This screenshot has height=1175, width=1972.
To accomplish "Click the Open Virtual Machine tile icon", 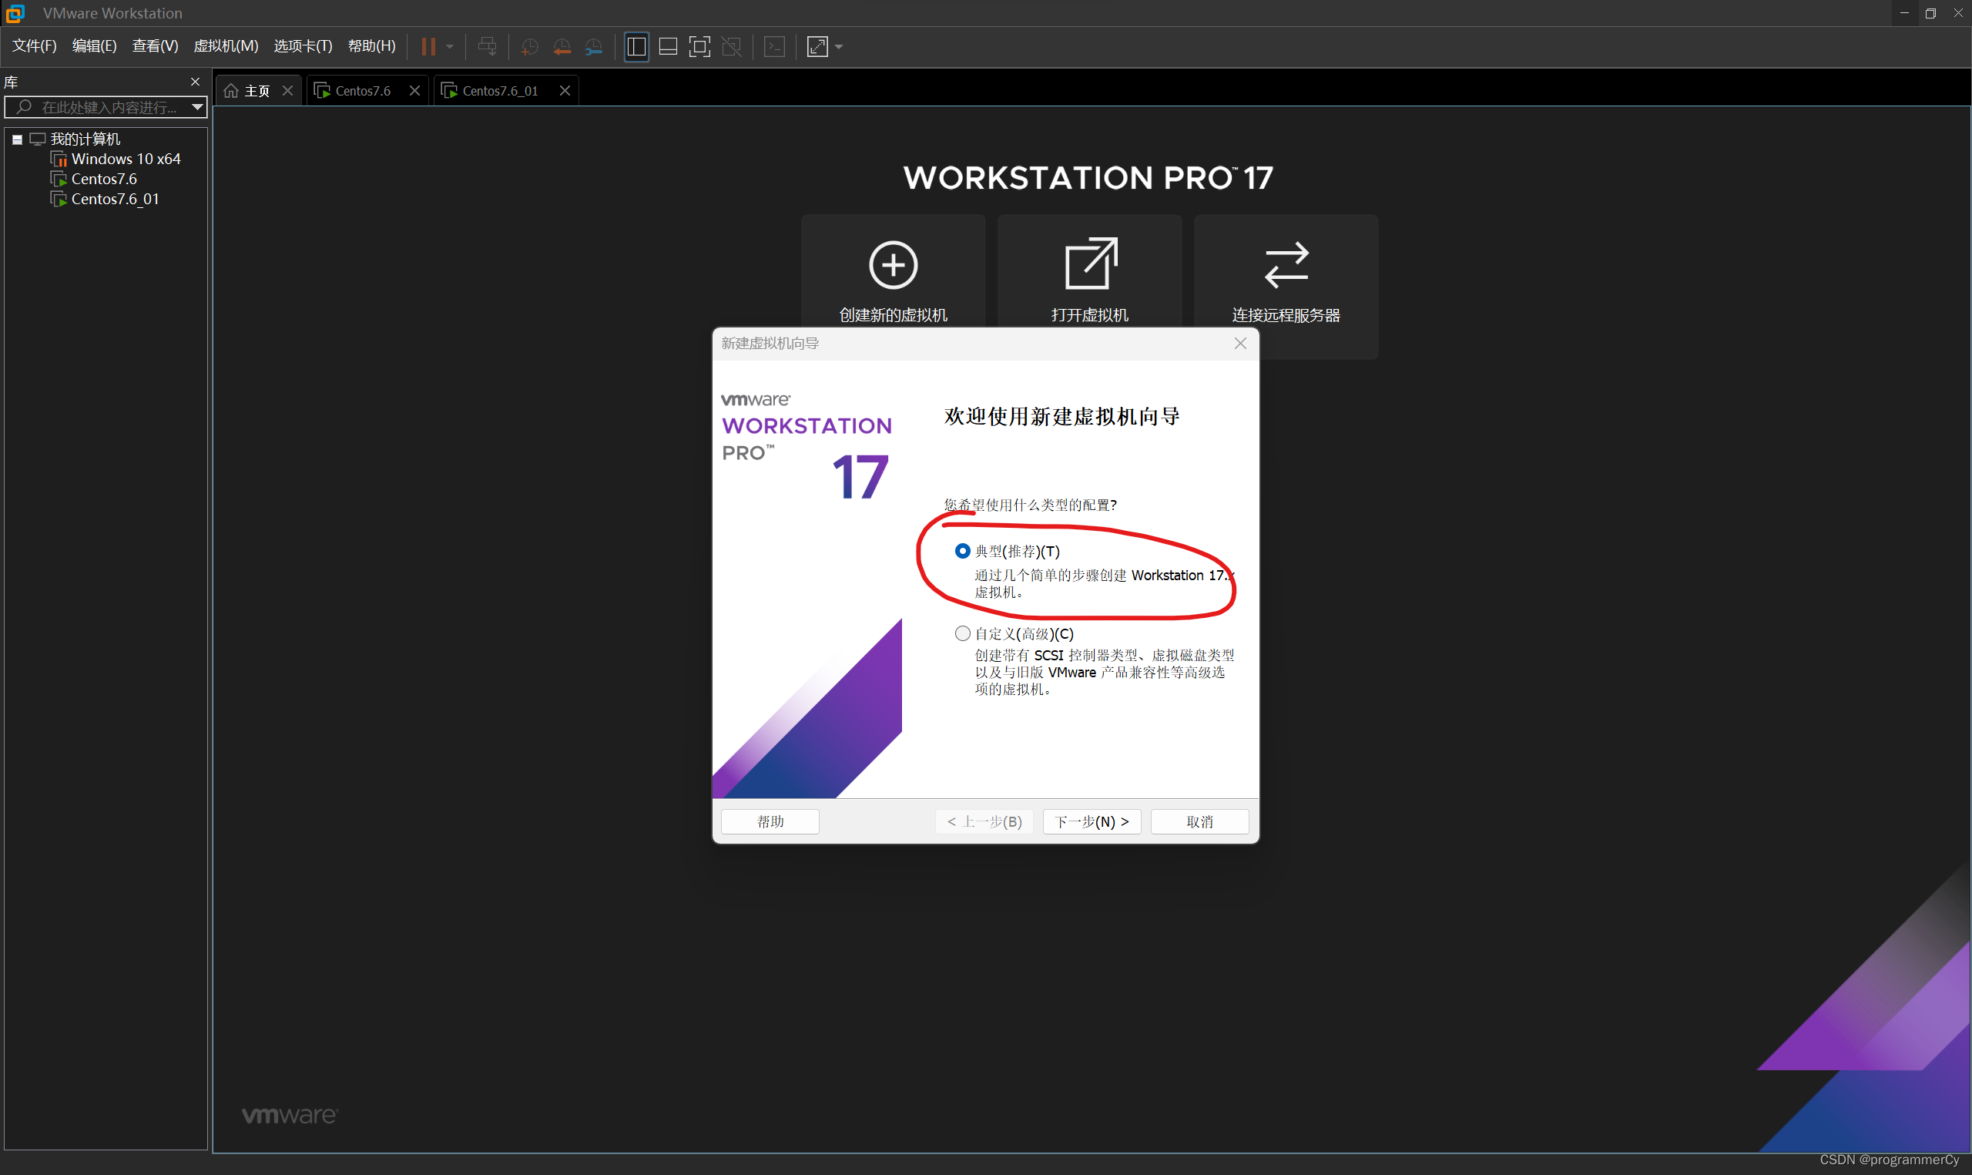I will click(1090, 264).
